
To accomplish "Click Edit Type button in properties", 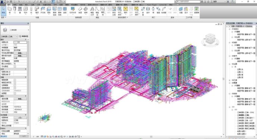I will click(23, 36).
